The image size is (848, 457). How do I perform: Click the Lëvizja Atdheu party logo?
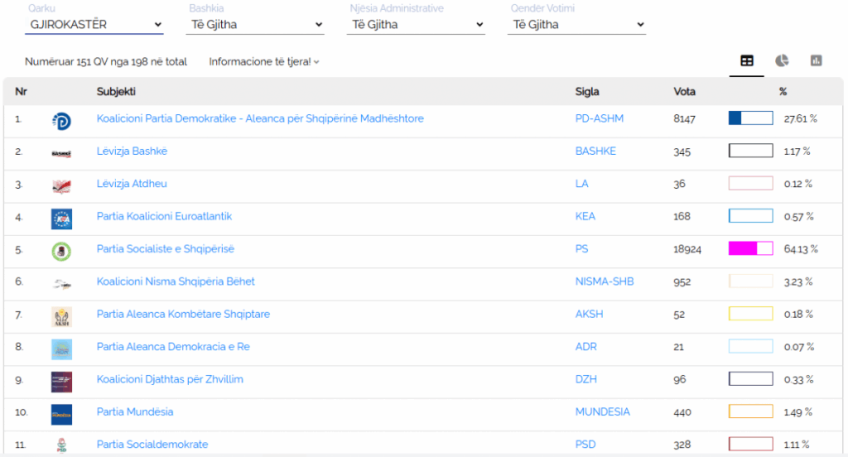tap(61, 186)
